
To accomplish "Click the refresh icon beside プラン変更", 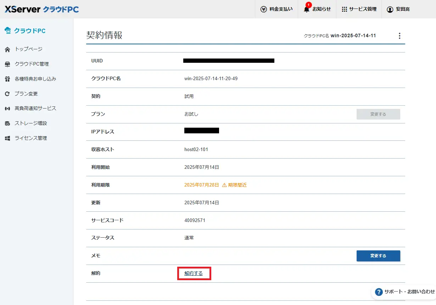I will point(7,94).
